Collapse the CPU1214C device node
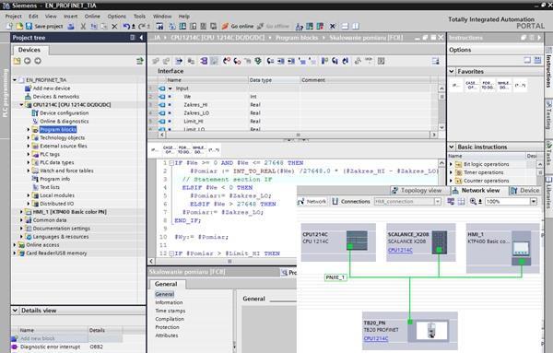Viewport: 553px width, 353px height. (21, 105)
